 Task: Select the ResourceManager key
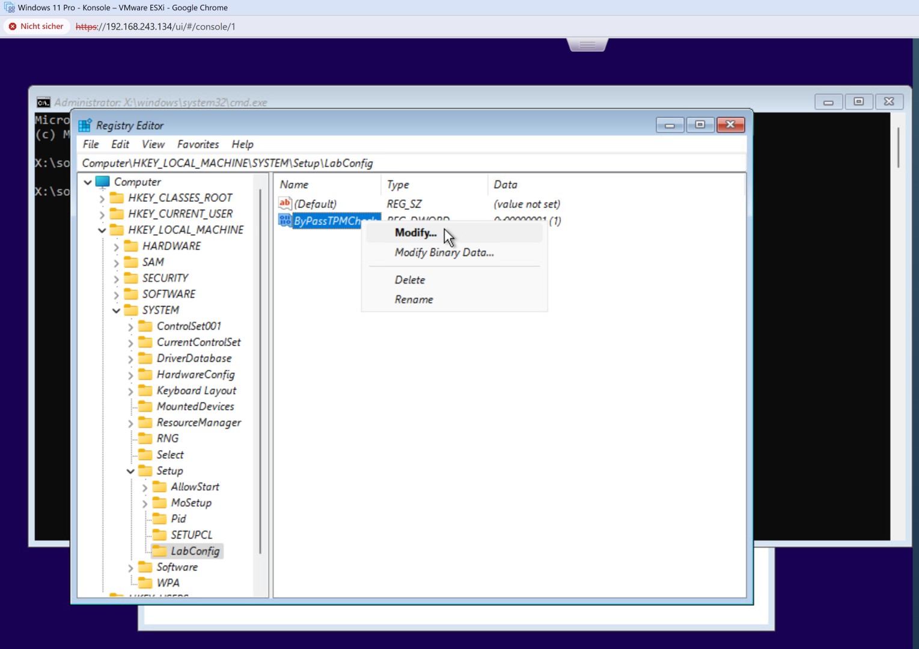point(199,422)
